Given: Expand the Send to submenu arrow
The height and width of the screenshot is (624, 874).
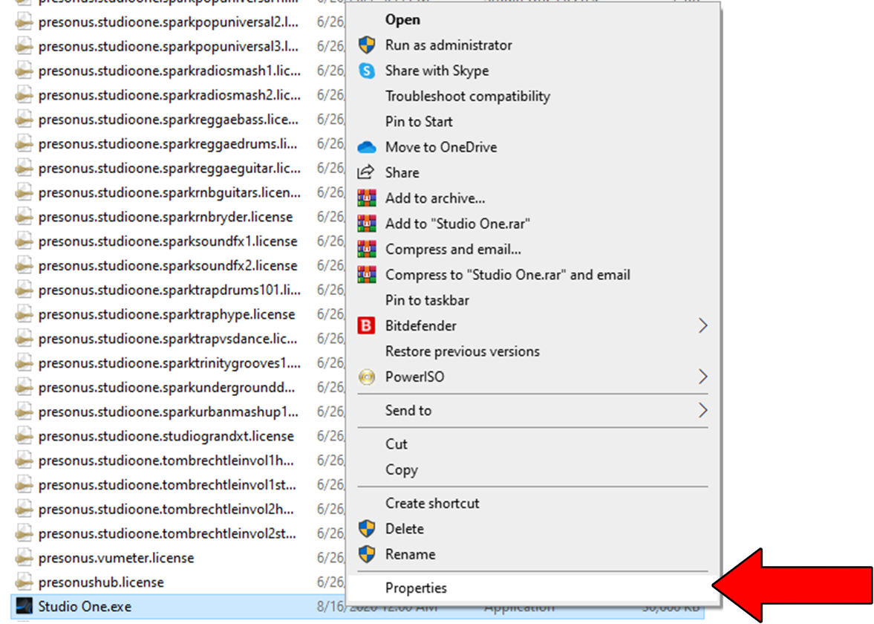Looking at the screenshot, I should (703, 410).
